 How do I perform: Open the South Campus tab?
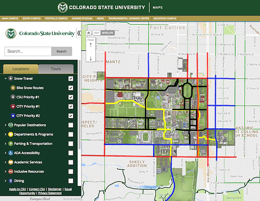pyautogui.click(x=32, y=18)
